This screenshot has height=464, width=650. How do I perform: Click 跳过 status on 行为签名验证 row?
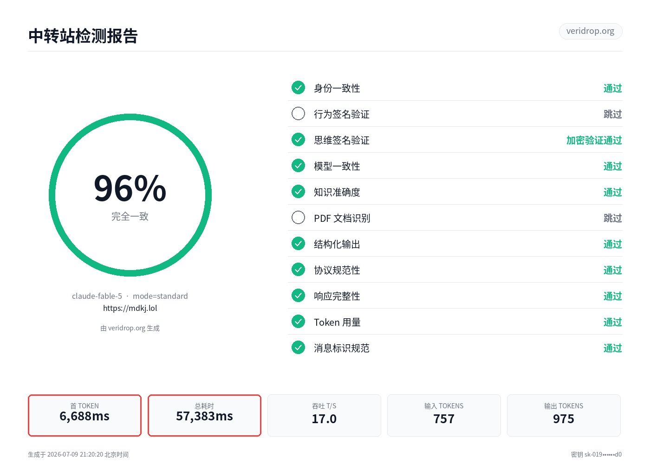click(612, 114)
